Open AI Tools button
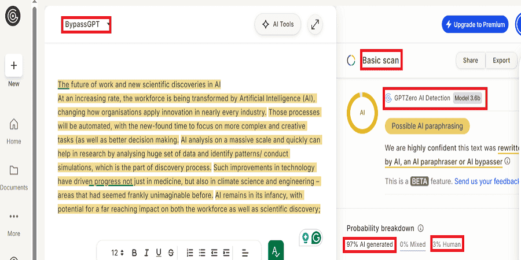 coord(278,24)
